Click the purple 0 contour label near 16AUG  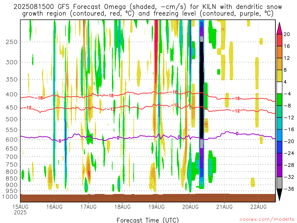click(60, 141)
